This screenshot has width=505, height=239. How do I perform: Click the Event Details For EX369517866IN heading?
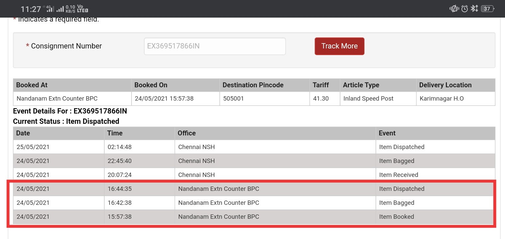(x=70, y=111)
